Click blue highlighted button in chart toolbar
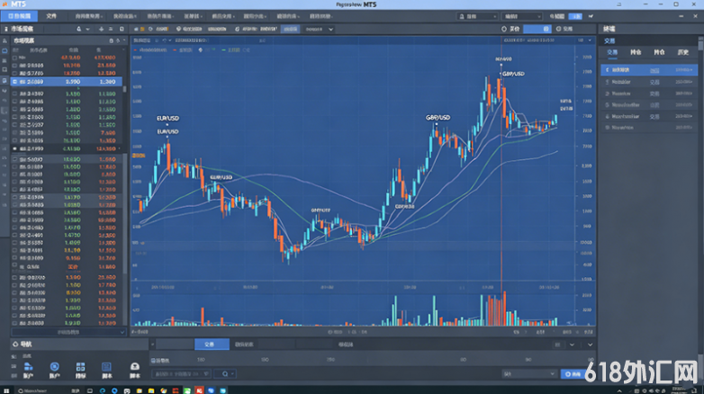Screen dimensions: 704x394 [x=290, y=29]
